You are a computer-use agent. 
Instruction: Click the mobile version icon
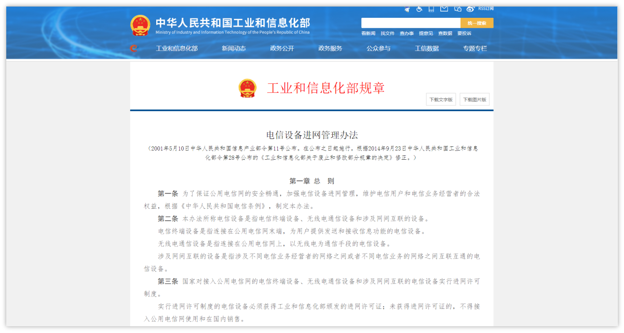[431, 9]
